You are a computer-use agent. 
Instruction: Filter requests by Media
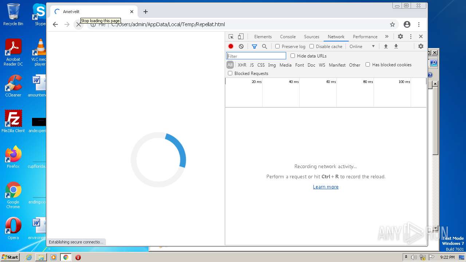[285, 65]
